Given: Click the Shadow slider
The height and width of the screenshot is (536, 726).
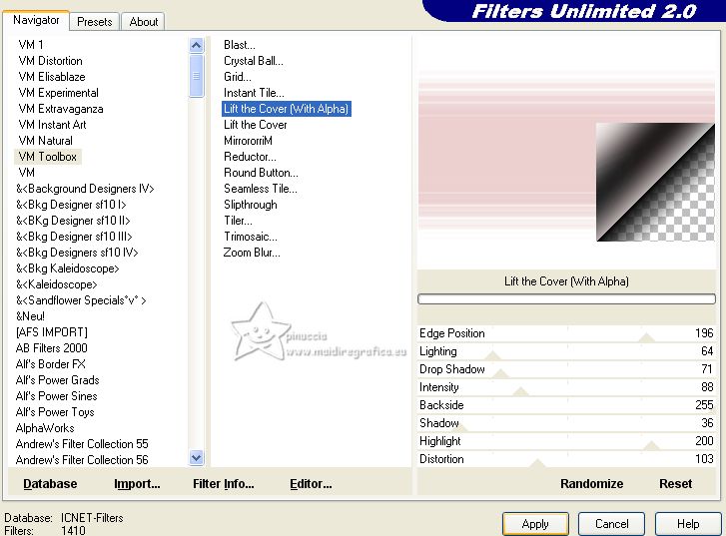Looking at the screenshot, I should pyautogui.click(x=566, y=423).
